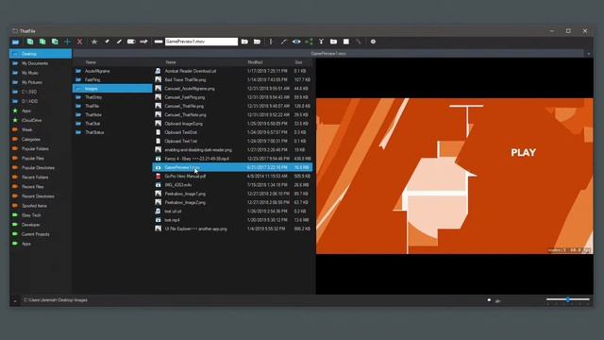Image resolution: width=604 pixels, height=340 pixels.
Task: Click PLAY in the video preview
Action: click(x=523, y=153)
